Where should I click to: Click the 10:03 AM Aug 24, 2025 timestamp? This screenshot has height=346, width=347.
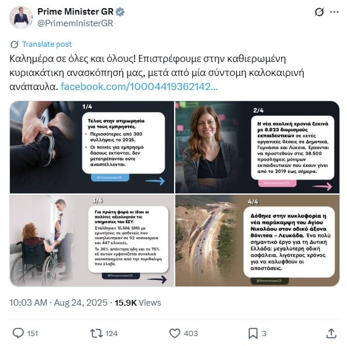[x=58, y=303]
